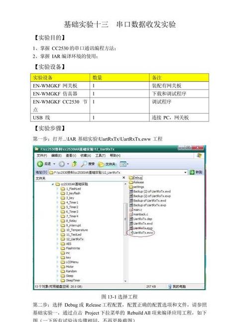Click the Windows flag logo in menu bar

tap(199, 155)
